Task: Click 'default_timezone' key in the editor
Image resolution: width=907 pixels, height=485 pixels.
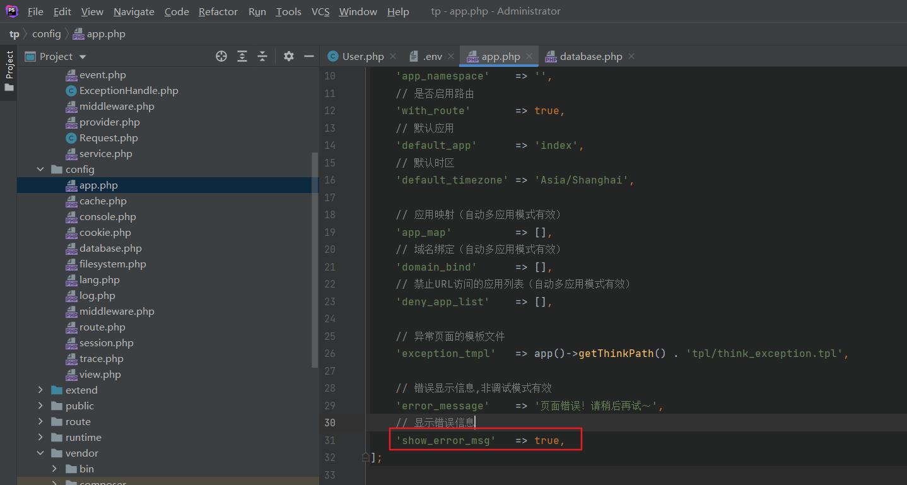Action: [x=452, y=180]
